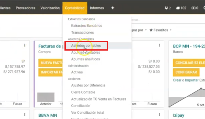Click the star icon beside Favoritos
The width and height of the screenshot is (205, 119).
[x=151, y=30]
